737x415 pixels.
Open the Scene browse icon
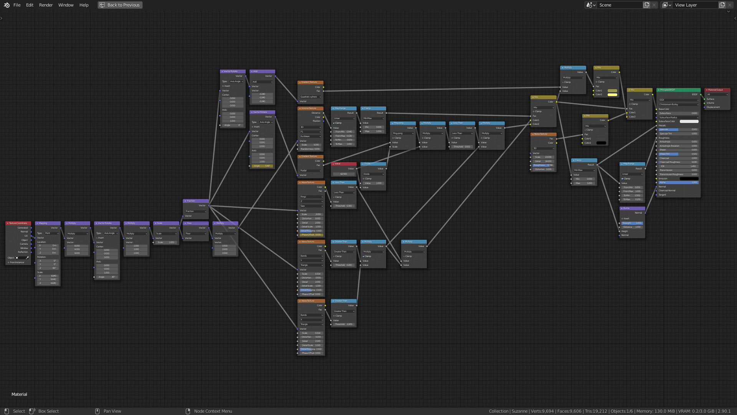[591, 5]
